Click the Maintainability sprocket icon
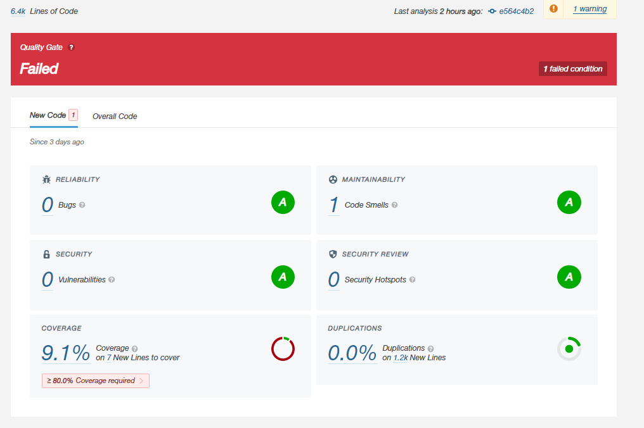Viewport: 644px width, 428px height. pos(332,179)
